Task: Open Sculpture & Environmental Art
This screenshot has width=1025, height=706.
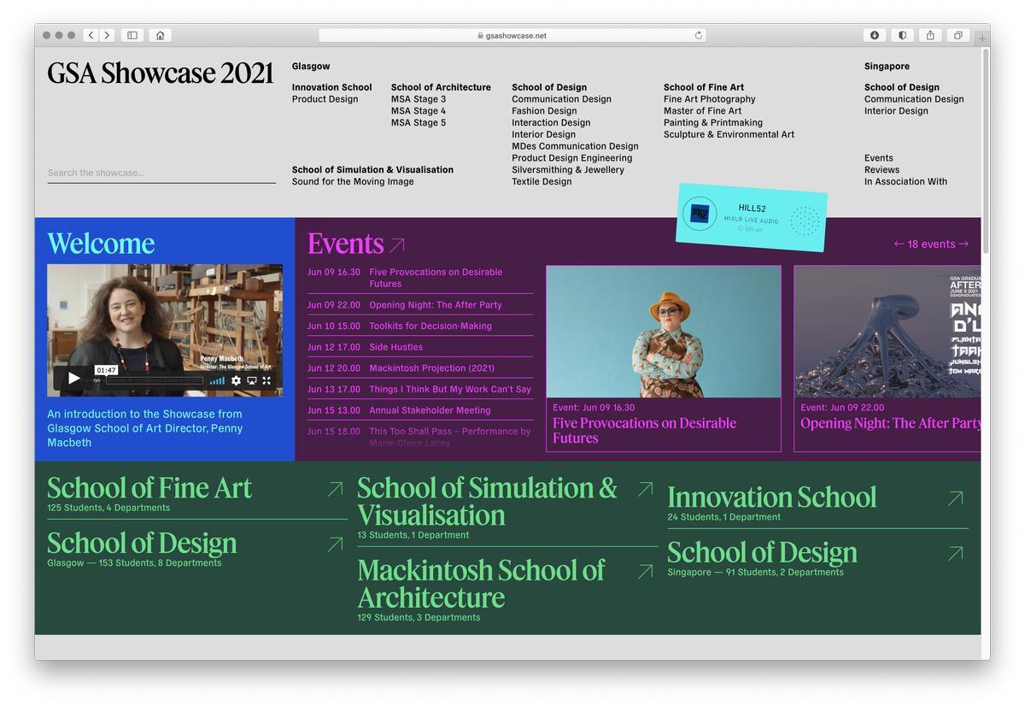Action: tap(729, 135)
